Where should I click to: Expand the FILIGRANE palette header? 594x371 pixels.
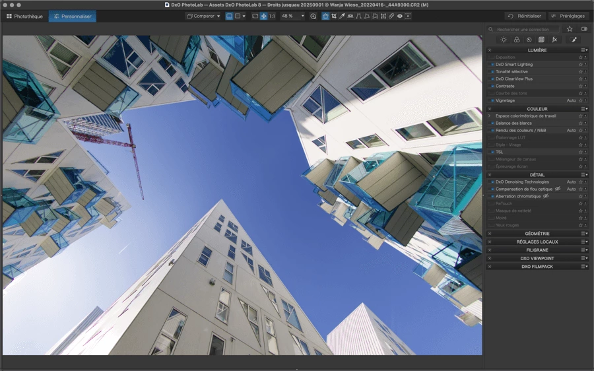pyautogui.click(x=537, y=250)
